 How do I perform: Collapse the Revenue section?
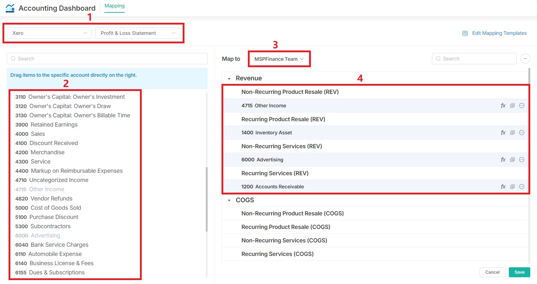tap(229, 79)
